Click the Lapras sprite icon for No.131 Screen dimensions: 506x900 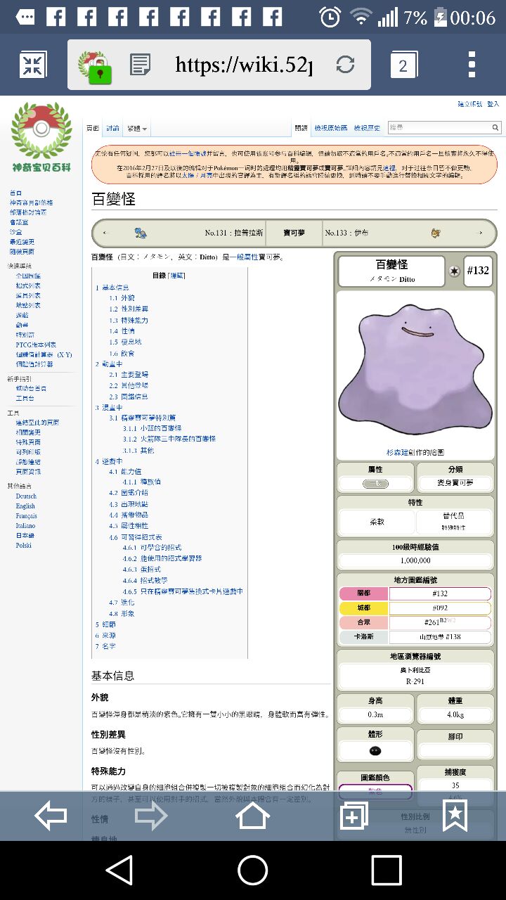click(x=140, y=233)
